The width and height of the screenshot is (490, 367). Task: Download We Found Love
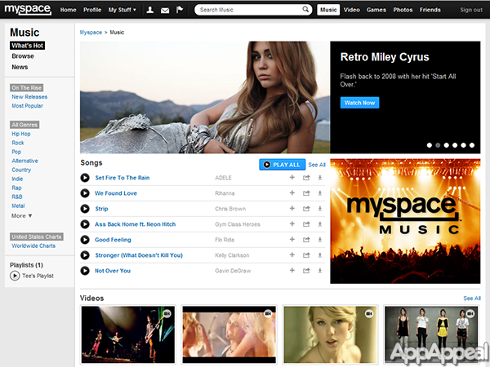[320, 193]
